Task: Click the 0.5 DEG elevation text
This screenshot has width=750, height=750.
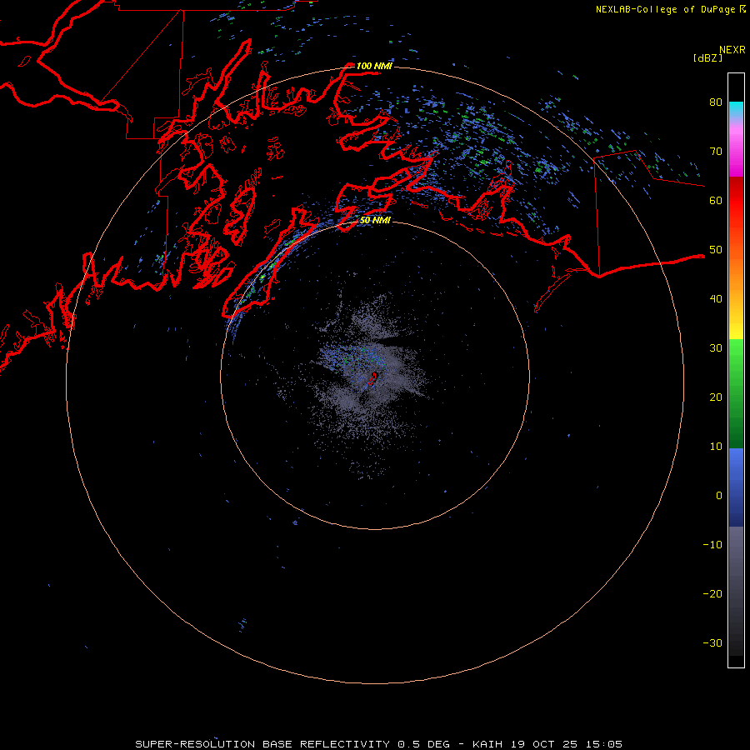Action: (424, 744)
